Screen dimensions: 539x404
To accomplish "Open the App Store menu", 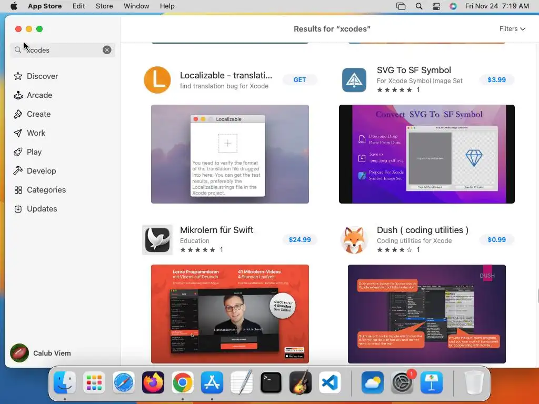I will [x=45, y=6].
